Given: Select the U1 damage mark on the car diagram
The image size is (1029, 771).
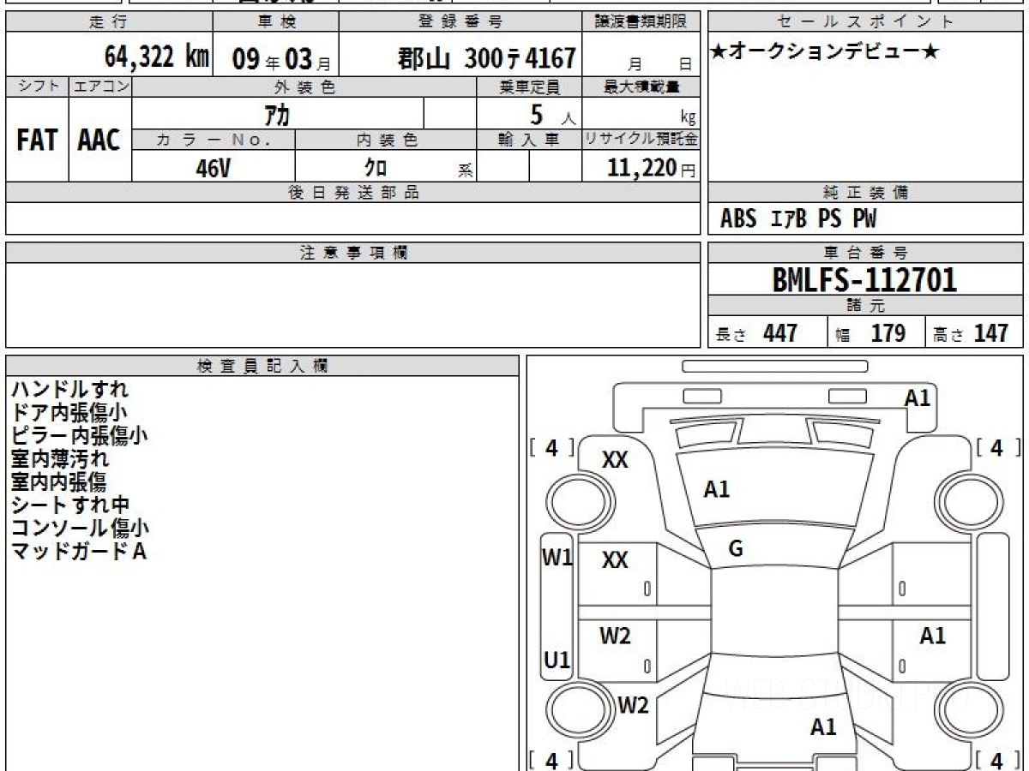Looking at the screenshot, I should coord(557,660).
